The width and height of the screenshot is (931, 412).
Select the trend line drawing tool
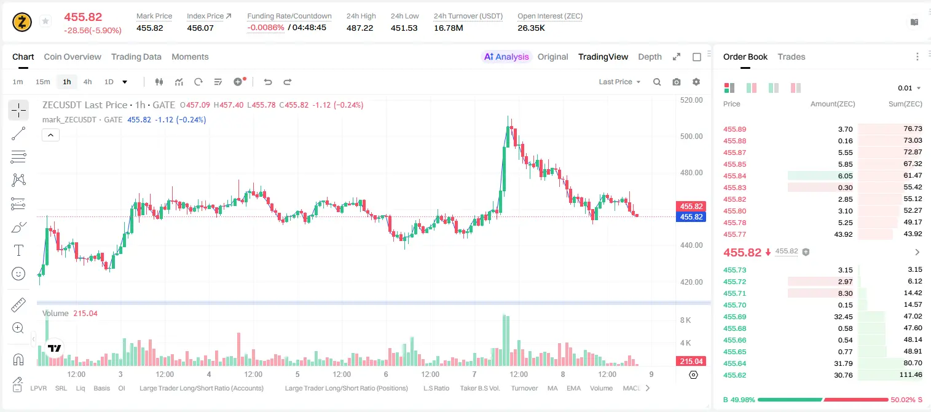(x=18, y=133)
